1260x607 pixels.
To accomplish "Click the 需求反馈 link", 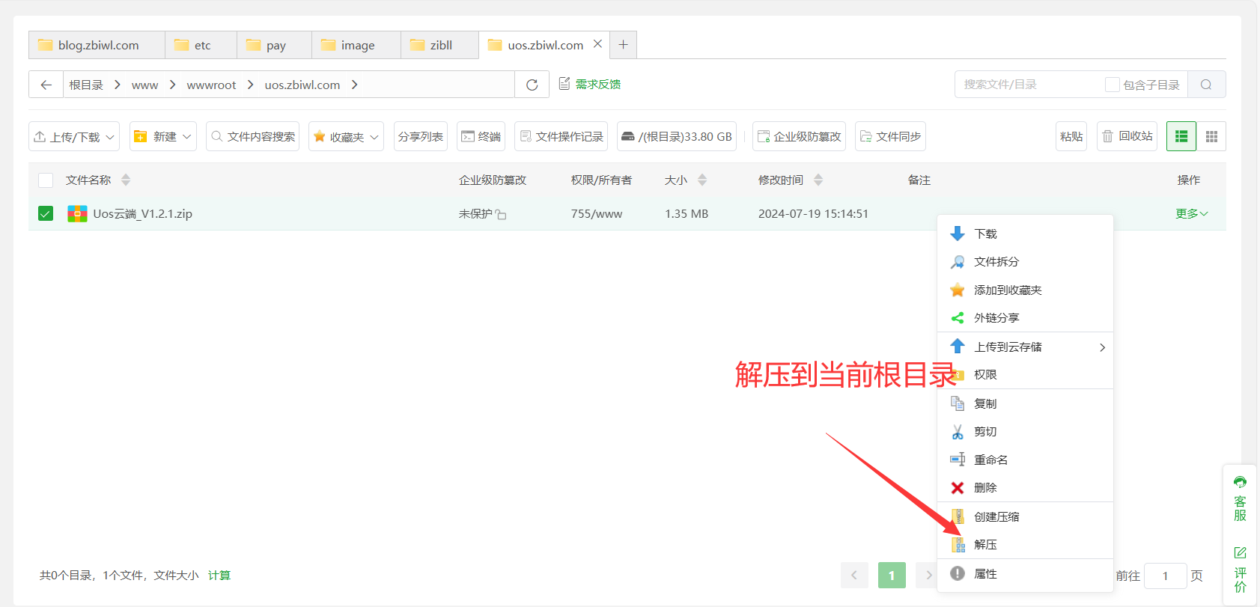I will tap(590, 84).
